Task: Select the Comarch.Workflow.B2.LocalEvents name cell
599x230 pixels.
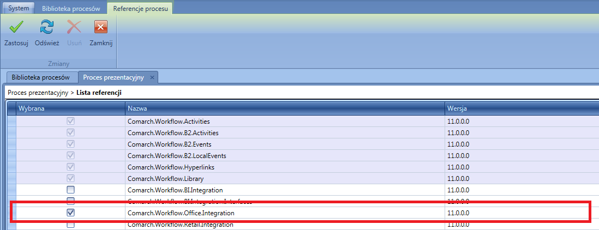Action: coord(285,156)
